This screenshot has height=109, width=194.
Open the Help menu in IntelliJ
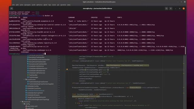tap(69, 5)
